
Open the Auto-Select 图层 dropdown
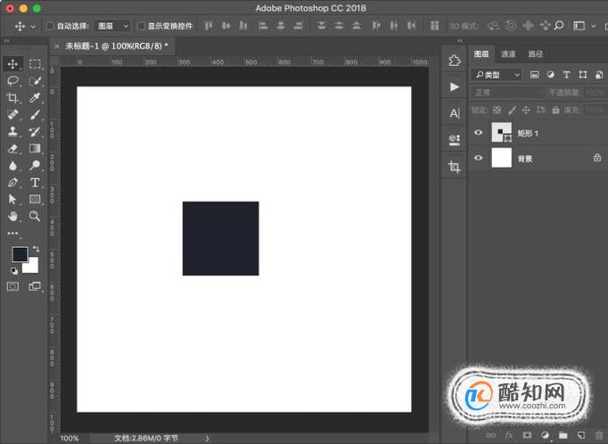pos(112,26)
